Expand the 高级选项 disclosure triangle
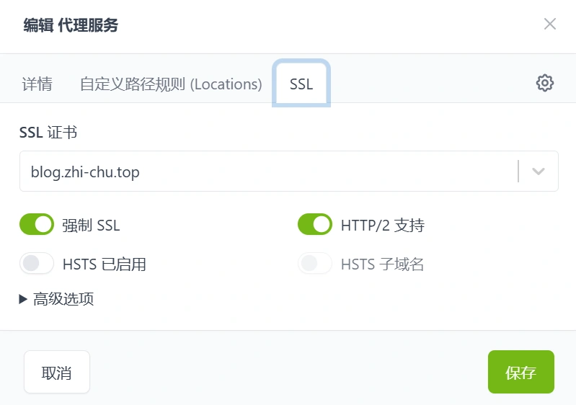Viewport: 576px width, 405px height. 23,299
